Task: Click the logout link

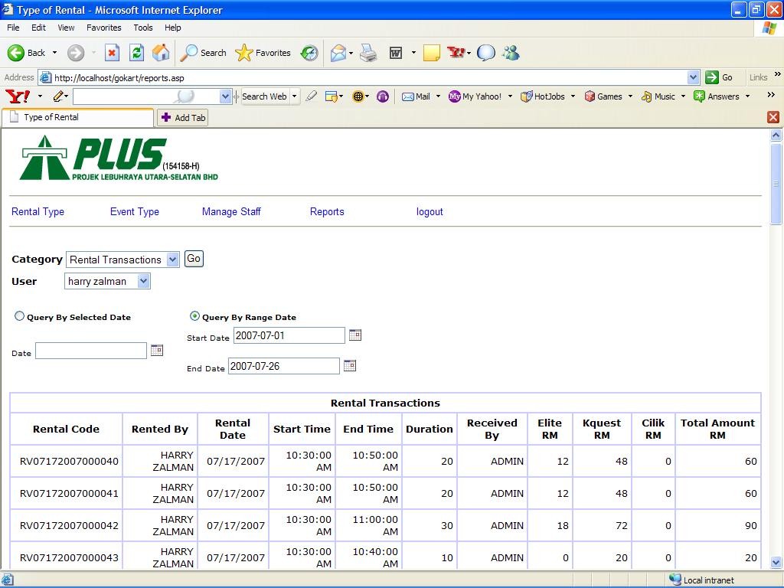Action: coord(430,211)
